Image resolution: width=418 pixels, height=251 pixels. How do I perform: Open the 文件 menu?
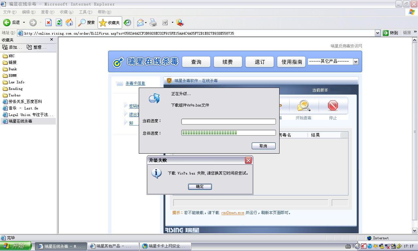[x=9, y=12]
